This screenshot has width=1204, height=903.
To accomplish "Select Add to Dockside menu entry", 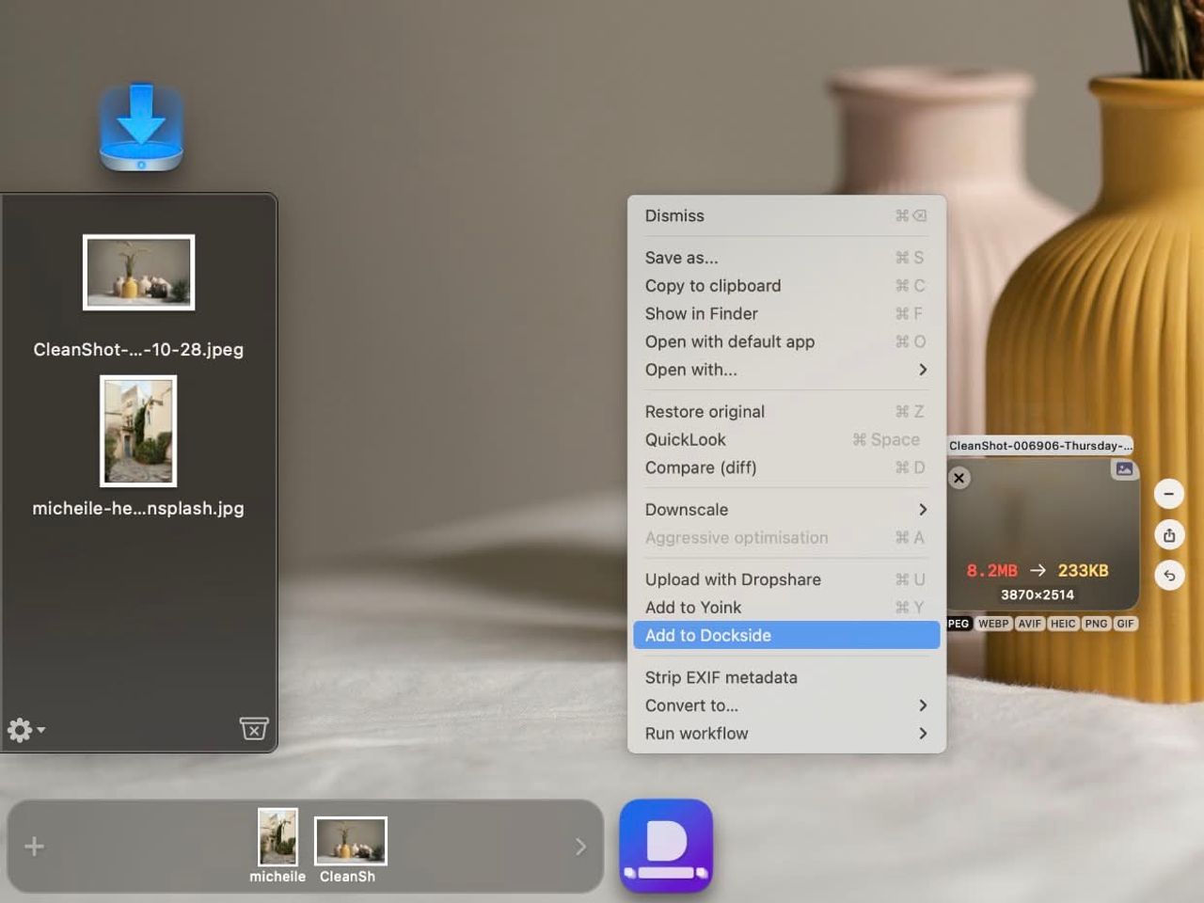I will 786,635.
